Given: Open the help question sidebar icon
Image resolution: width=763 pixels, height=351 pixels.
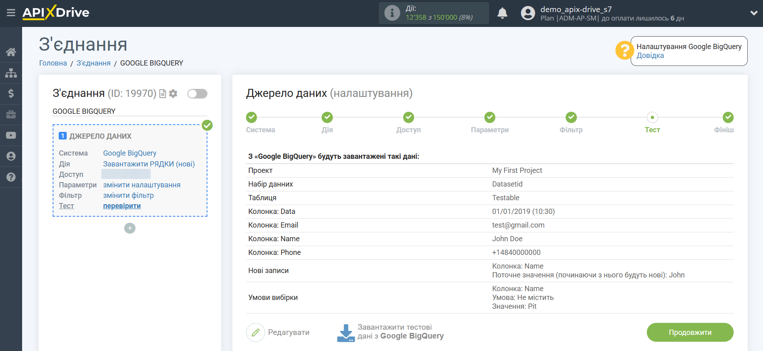Looking at the screenshot, I should (11, 177).
